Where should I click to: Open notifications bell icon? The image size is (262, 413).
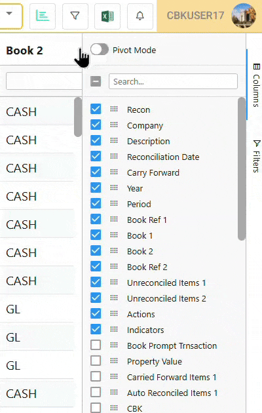pyautogui.click(x=140, y=16)
